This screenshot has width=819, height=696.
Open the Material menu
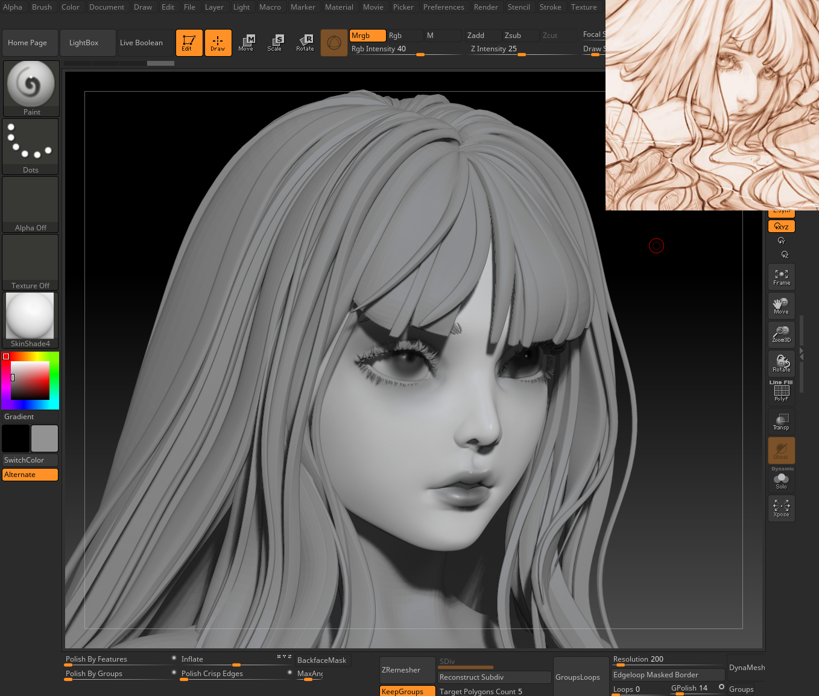point(339,7)
